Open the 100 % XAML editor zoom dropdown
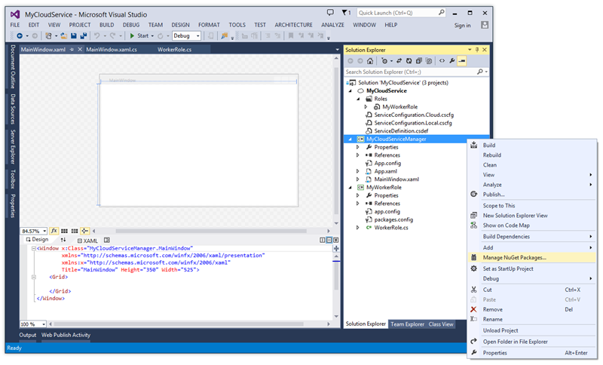This screenshot has width=603, height=365. [44, 324]
